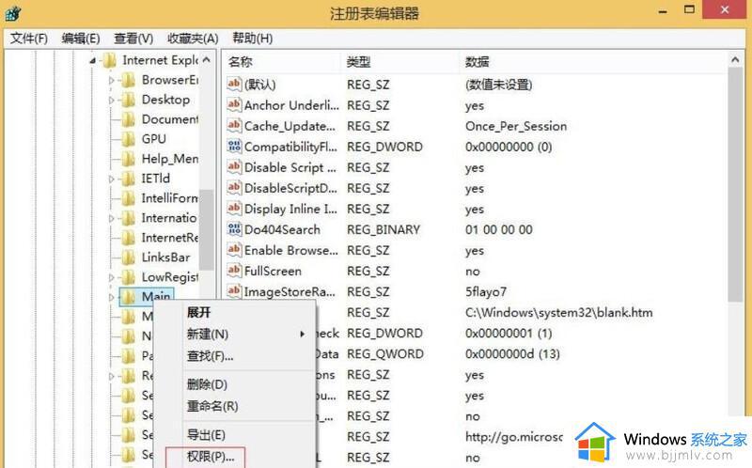Click the GPU key folder icon
Image resolution: width=752 pixels, height=468 pixels.
[128, 139]
